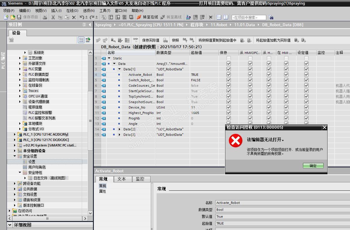Click the Download to device icon

111,17
